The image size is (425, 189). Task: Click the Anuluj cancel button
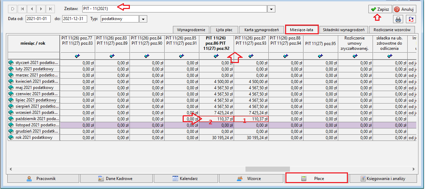pos(405,9)
